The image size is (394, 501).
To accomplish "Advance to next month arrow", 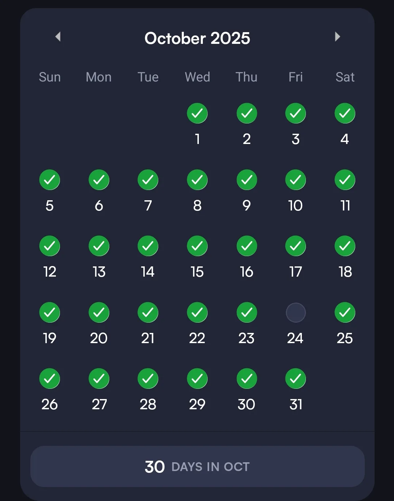I will (x=337, y=37).
